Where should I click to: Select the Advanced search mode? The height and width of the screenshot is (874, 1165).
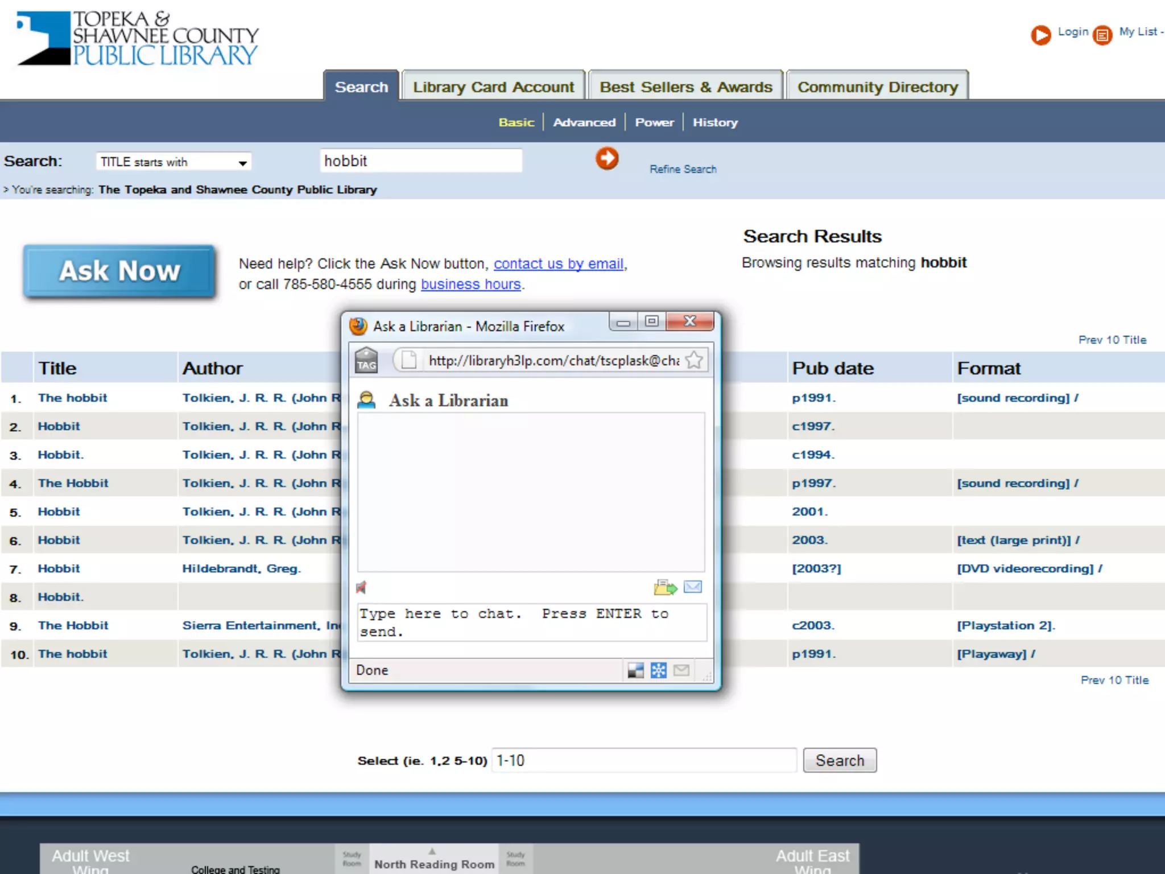pyautogui.click(x=584, y=122)
